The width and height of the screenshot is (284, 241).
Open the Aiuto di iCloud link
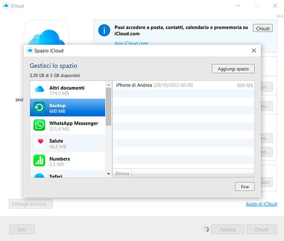(261, 204)
